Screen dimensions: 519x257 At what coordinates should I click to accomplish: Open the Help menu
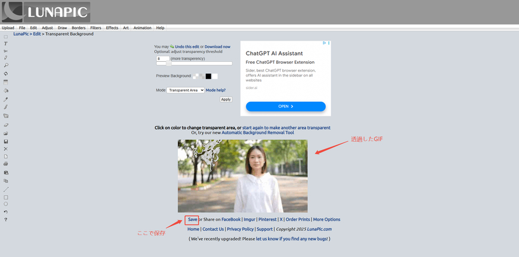[160, 28]
